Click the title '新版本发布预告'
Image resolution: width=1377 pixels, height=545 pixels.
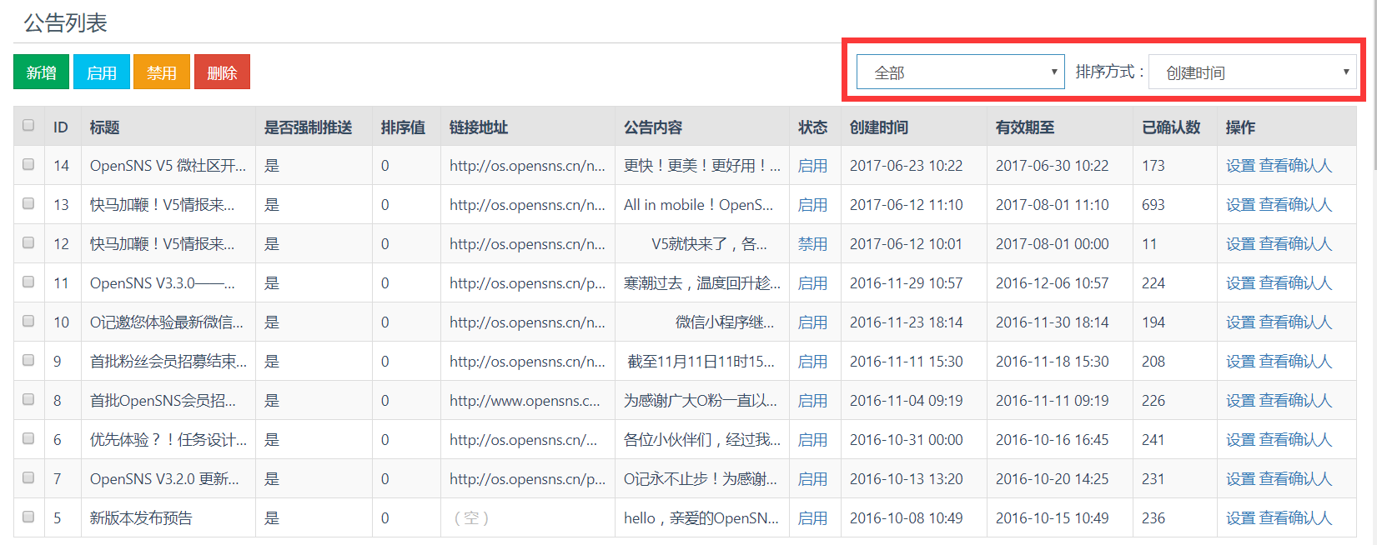click(141, 518)
